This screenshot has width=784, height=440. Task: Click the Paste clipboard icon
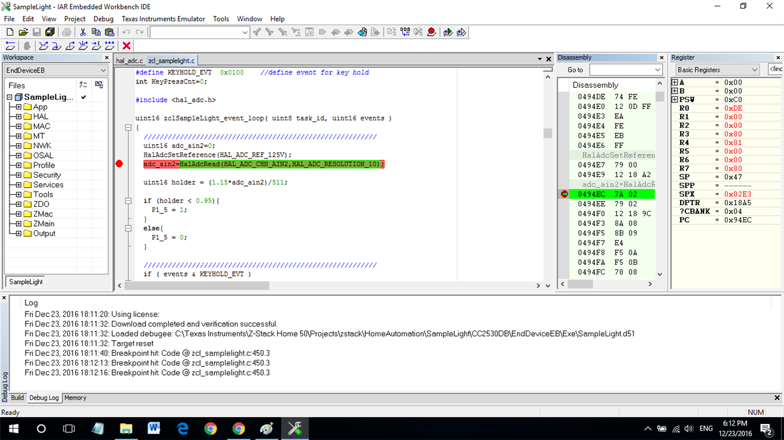(x=109, y=32)
